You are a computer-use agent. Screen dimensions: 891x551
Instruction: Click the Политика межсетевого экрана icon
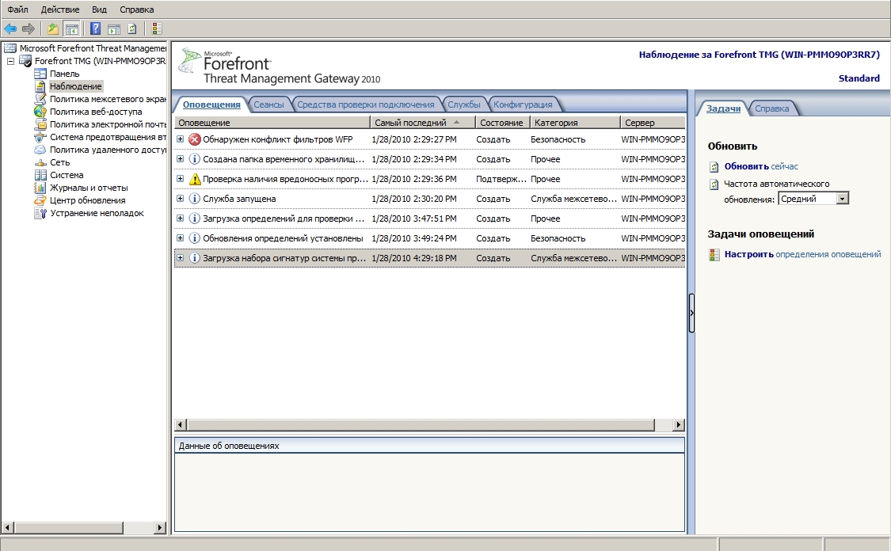click(x=40, y=99)
